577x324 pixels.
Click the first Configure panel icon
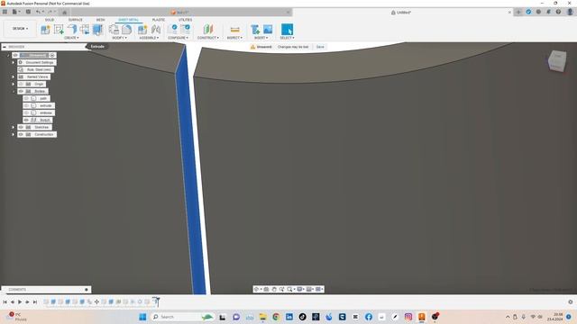click(172, 30)
